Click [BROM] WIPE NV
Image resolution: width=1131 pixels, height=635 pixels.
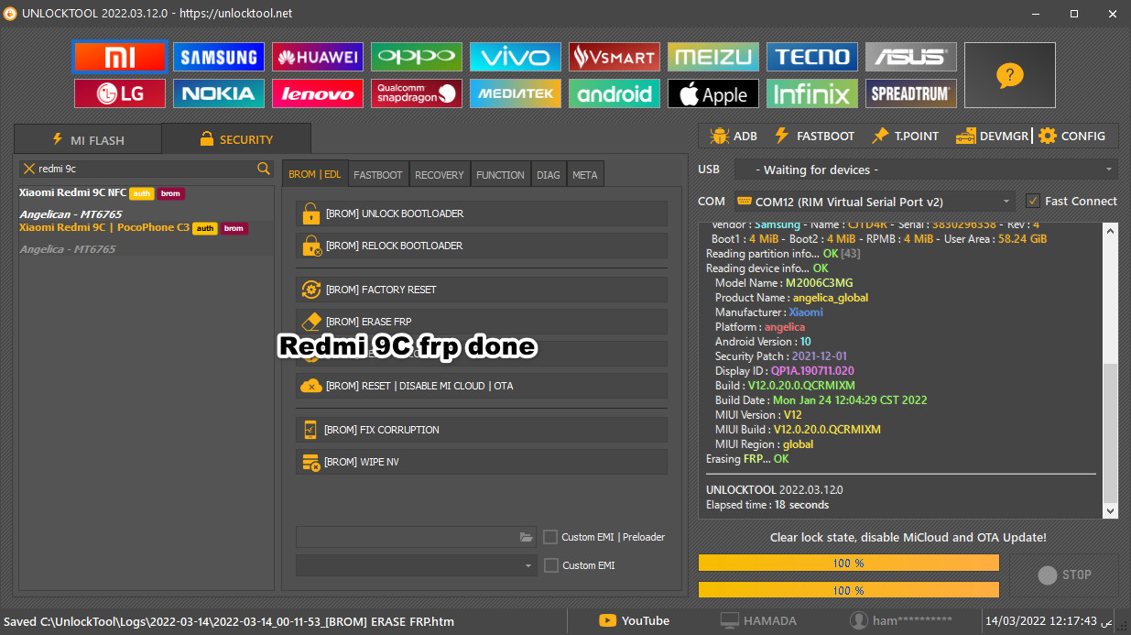(482, 462)
